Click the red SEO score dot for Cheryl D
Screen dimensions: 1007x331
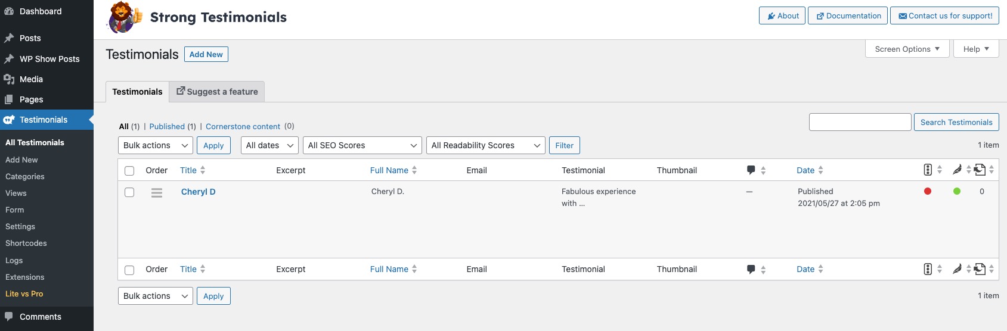pos(928,191)
